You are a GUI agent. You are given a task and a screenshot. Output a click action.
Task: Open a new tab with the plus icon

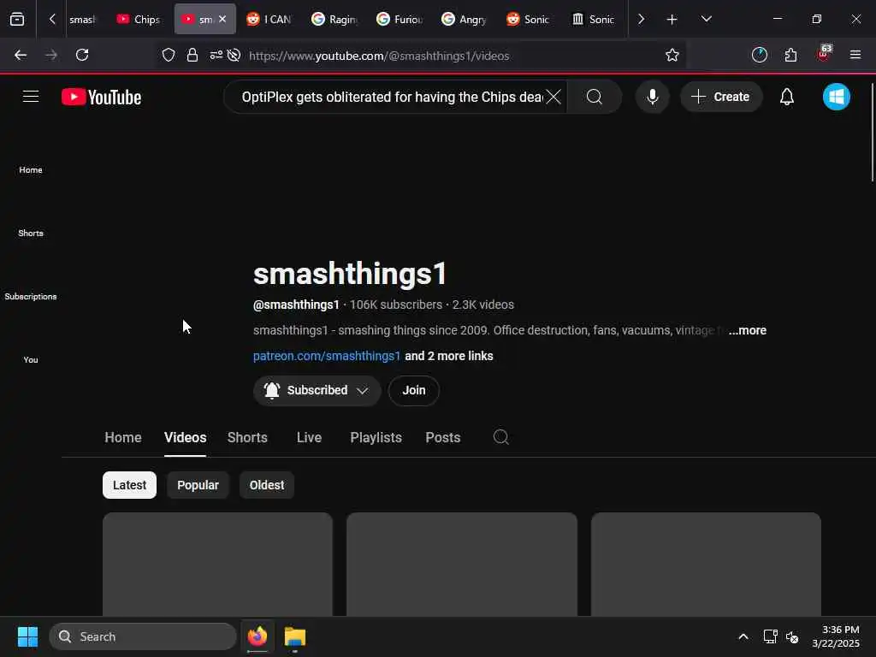coord(672,20)
